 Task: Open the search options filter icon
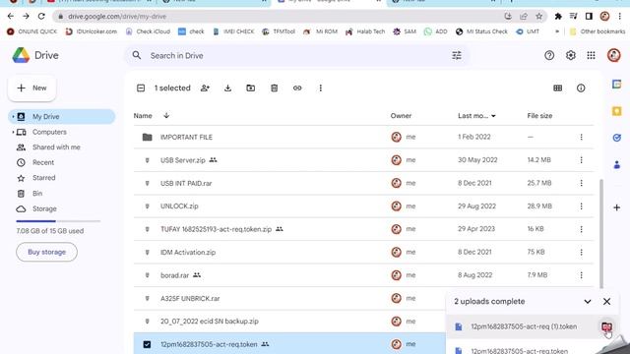(x=457, y=55)
